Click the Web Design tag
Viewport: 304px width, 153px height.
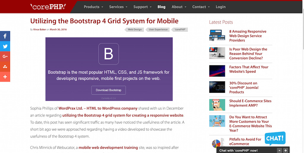pyautogui.click(x=134, y=30)
